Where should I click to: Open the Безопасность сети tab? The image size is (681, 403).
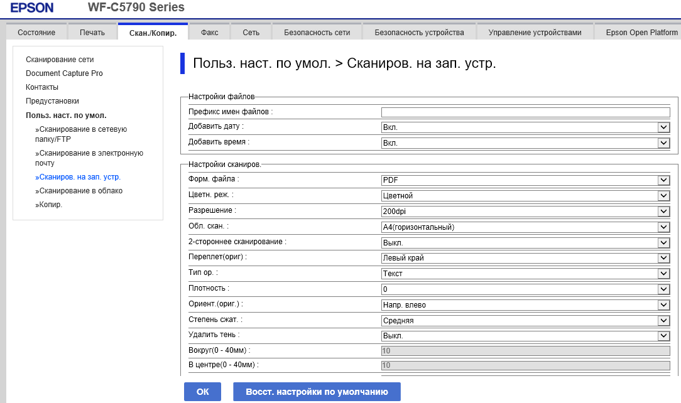click(317, 33)
